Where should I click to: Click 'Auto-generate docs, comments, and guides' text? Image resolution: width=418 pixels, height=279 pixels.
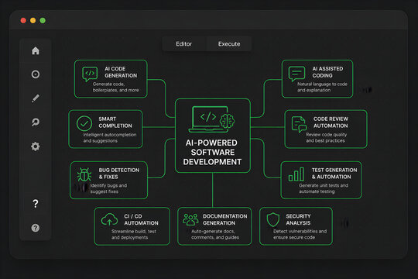pyautogui.click(x=215, y=234)
